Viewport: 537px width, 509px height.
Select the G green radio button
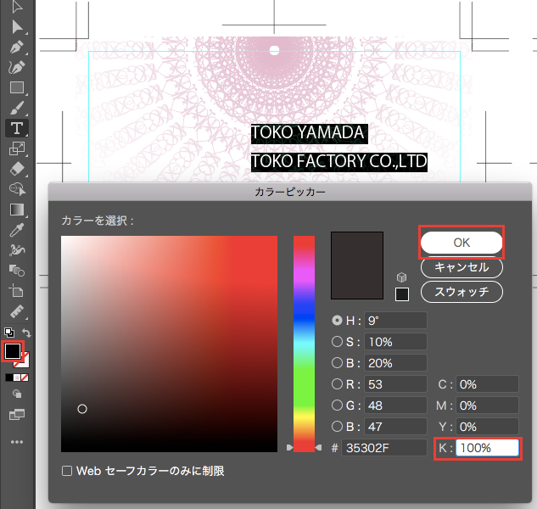pos(337,405)
